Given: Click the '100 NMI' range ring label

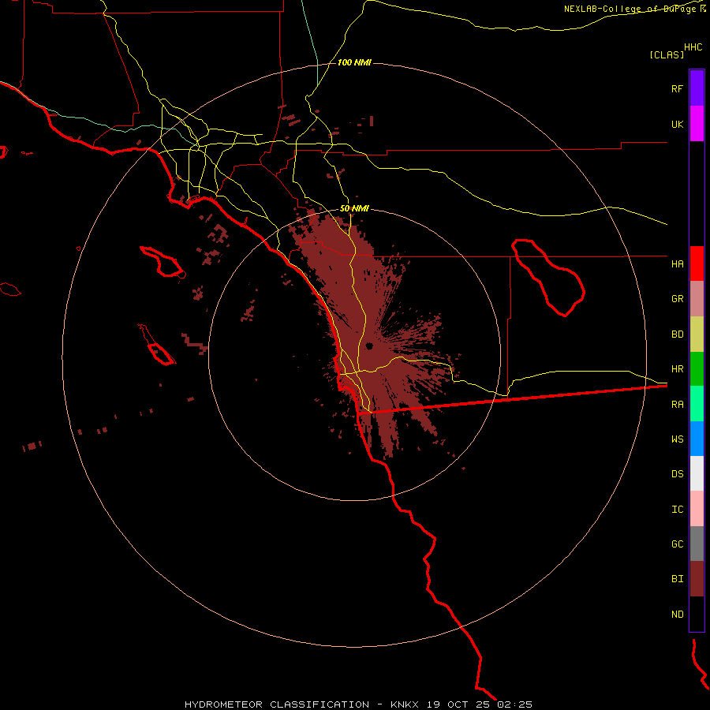Looking at the screenshot, I should tap(354, 62).
